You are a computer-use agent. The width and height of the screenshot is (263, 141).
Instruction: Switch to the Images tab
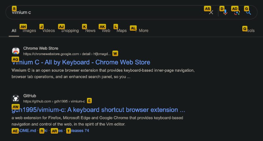(x=29, y=31)
